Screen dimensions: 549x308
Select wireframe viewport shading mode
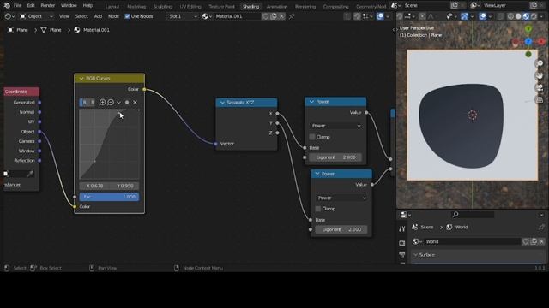510,16
